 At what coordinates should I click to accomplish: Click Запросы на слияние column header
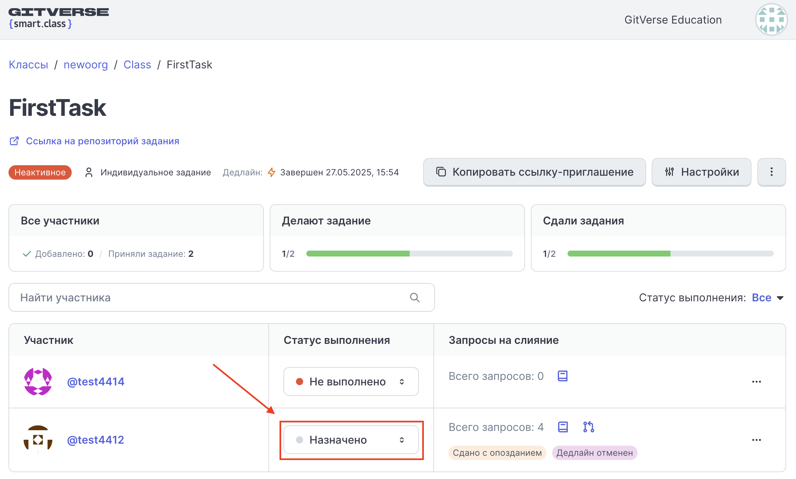pyautogui.click(x=503, y=340)
